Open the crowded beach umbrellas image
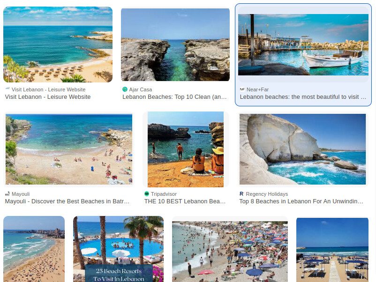376x282 pixels. 230,252
